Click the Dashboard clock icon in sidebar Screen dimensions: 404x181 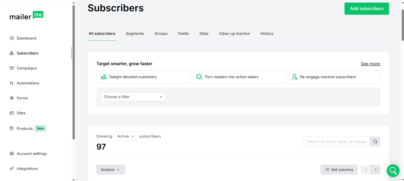pos(12,38)
